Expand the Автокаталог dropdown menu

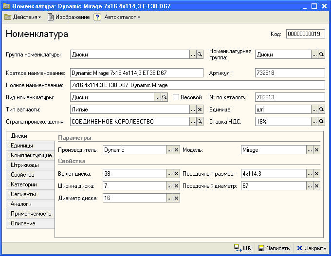coord(122,17)
